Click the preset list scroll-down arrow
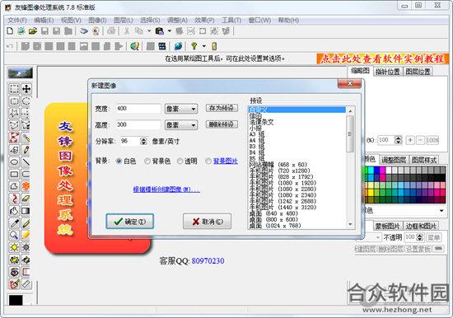Screen dimensions: 453x318 [350, 224]
